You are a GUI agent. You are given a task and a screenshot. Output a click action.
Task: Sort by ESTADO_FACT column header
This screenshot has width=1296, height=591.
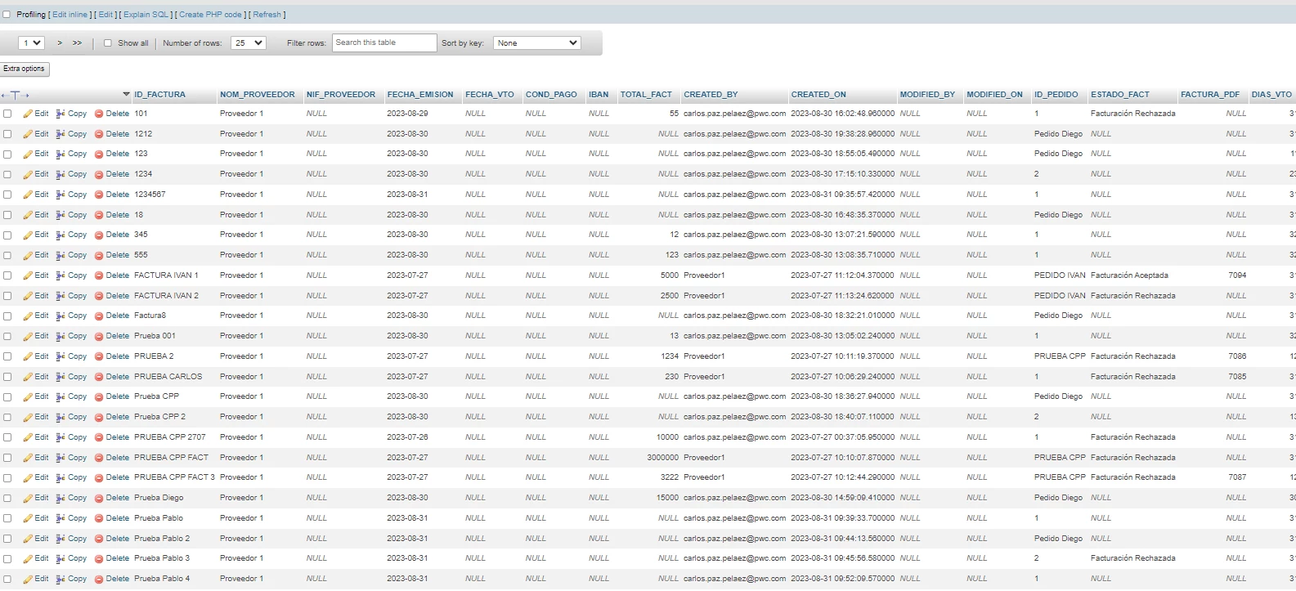(x=1119, y=95)
